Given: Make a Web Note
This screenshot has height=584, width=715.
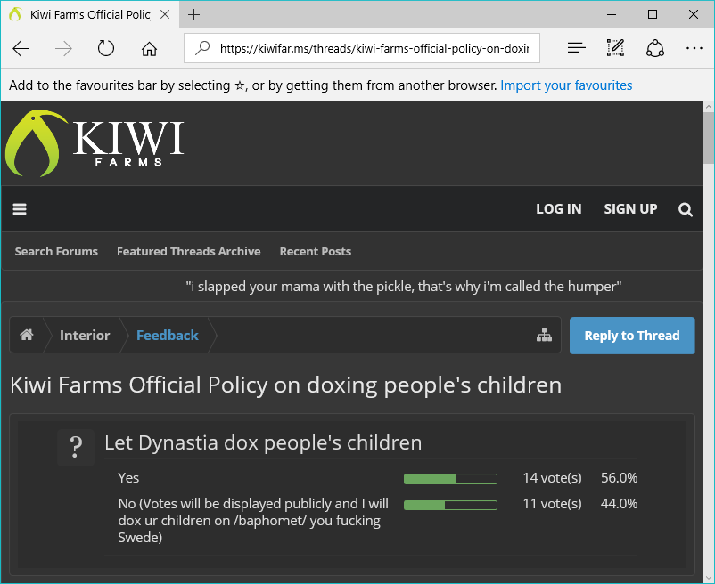Looking at the screenshot, I should click(615, 48).
